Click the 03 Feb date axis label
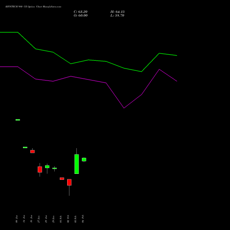 pos(75,219)
